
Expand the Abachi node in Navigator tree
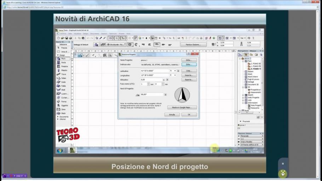pyautogui.click(x=243, y=95)
